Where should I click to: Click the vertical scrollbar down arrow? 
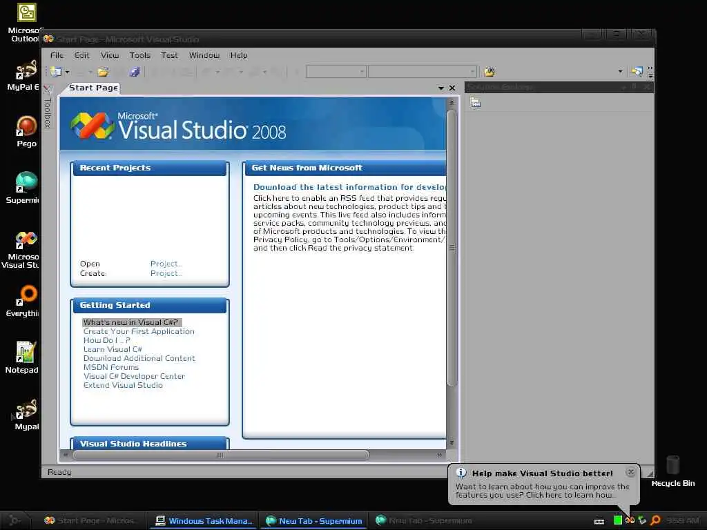tap(452, 443)
